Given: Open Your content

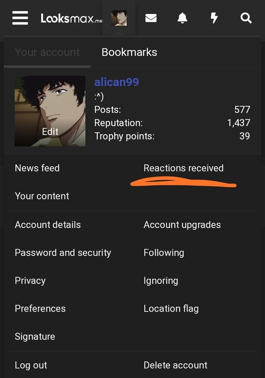Looking at the screenshot, I should (x=42, y=196).
